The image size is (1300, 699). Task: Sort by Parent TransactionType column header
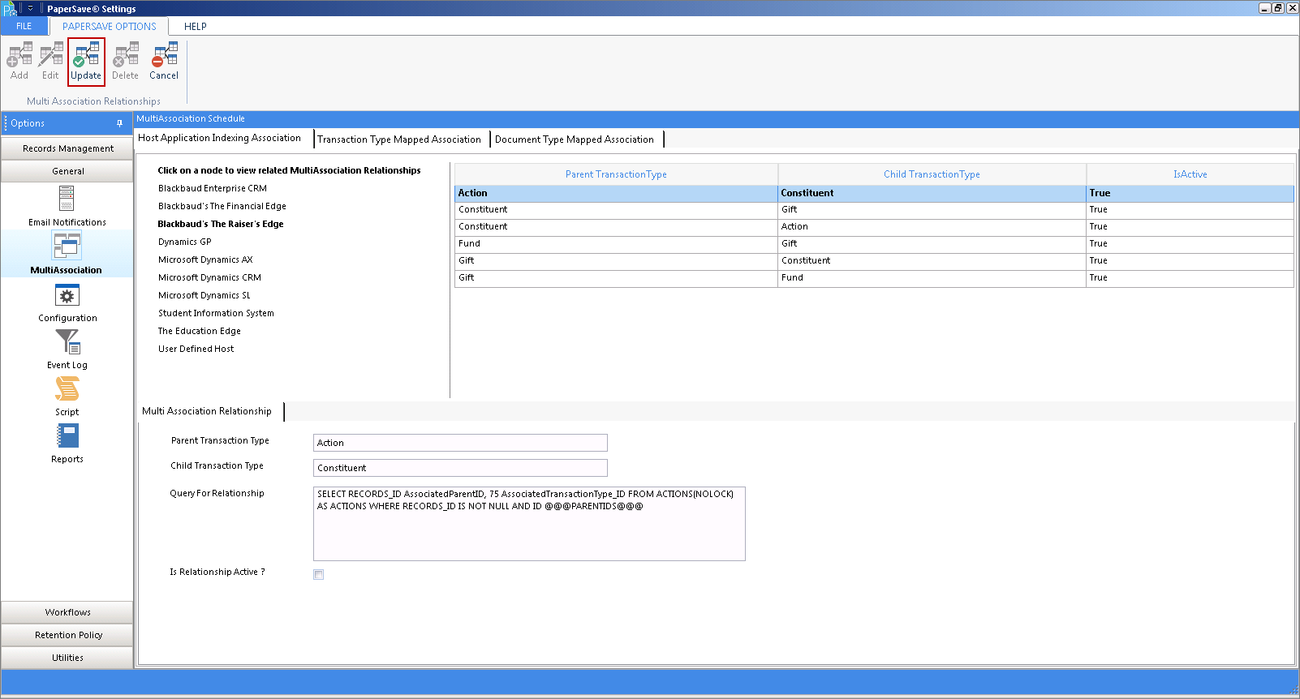616,174
